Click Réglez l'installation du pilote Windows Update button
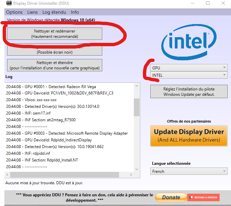This screenshot has width=231, height=206. point(189,91)
